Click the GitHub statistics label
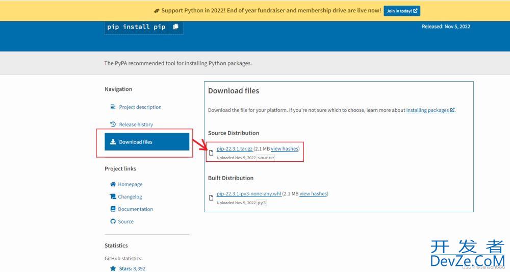The image size is (510, 272). point(123,258)
